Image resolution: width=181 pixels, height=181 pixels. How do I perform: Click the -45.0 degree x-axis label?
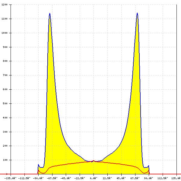(x=66, y=178)
